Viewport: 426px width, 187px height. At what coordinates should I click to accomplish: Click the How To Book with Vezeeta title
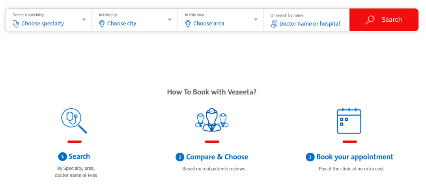coord(212,92)
